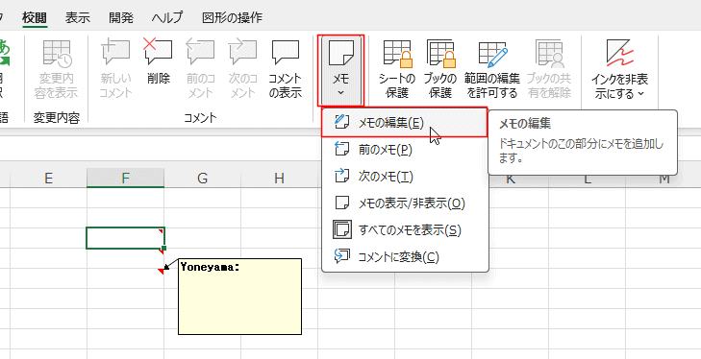Select the ヘルプ tab
Image resolution: width=701 pixels, height=359 pixels.
167,18
